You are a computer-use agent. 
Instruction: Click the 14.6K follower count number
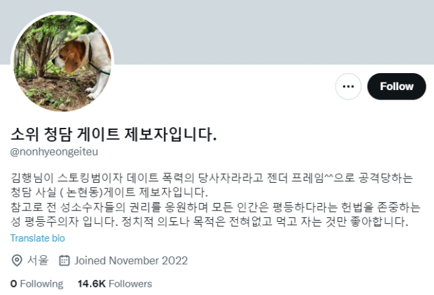(92, 283)
